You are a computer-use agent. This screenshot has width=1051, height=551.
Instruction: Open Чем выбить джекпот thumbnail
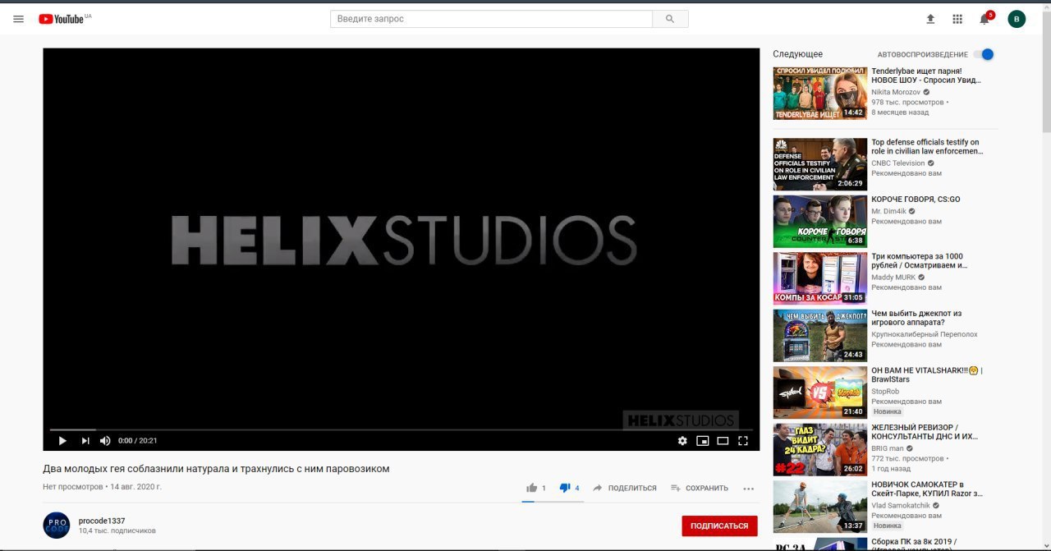[x=819, y=335]
